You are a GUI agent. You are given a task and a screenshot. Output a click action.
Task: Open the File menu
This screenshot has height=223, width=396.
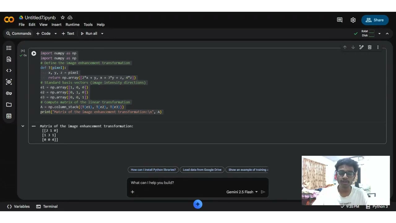[22, 24]
